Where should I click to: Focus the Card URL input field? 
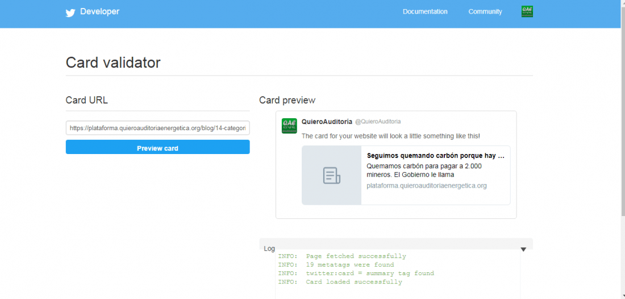point(158,128)
